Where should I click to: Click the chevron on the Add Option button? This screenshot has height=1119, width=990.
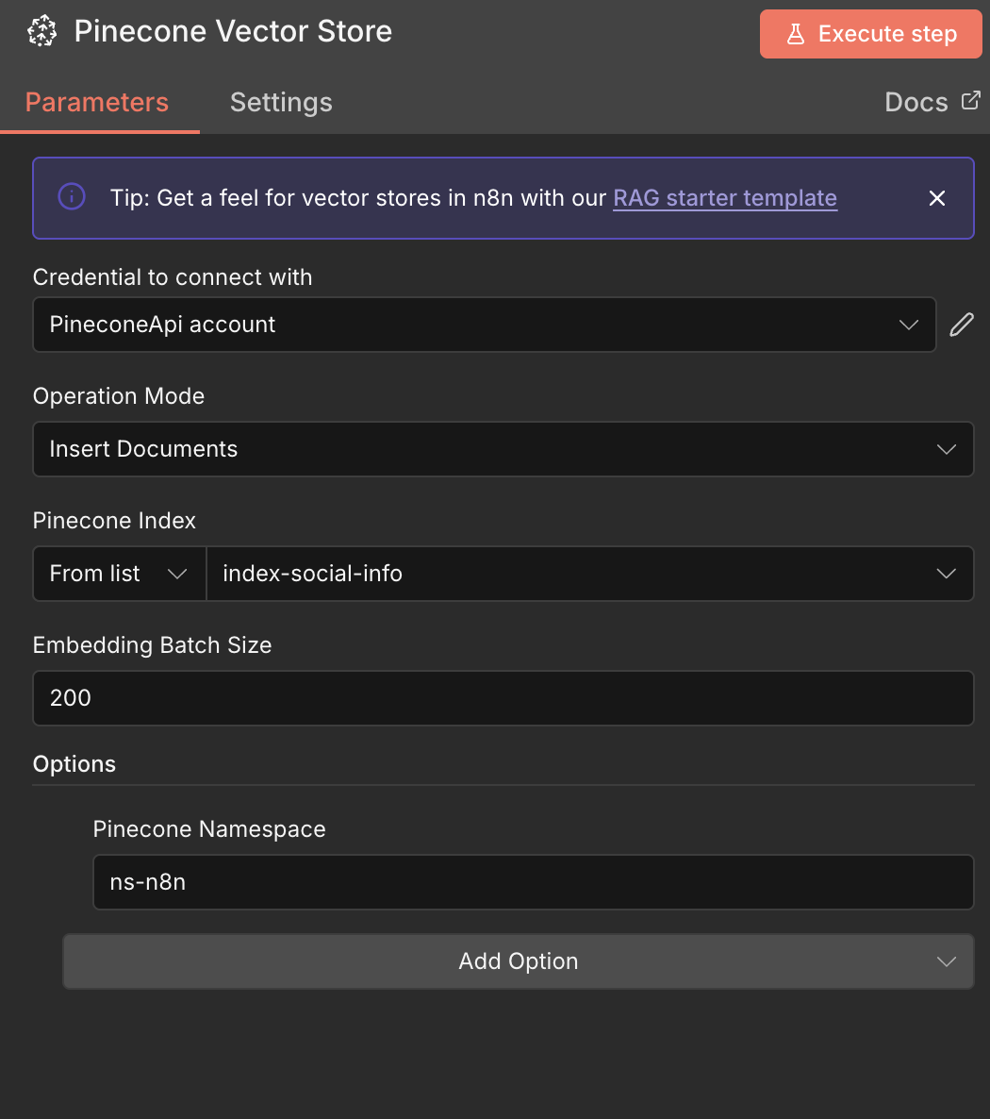point(946,961)
